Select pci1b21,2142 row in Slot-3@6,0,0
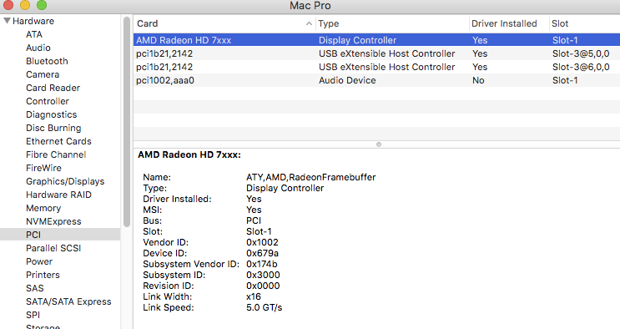This screenshot has width=620, height=329. coord(376,67)
